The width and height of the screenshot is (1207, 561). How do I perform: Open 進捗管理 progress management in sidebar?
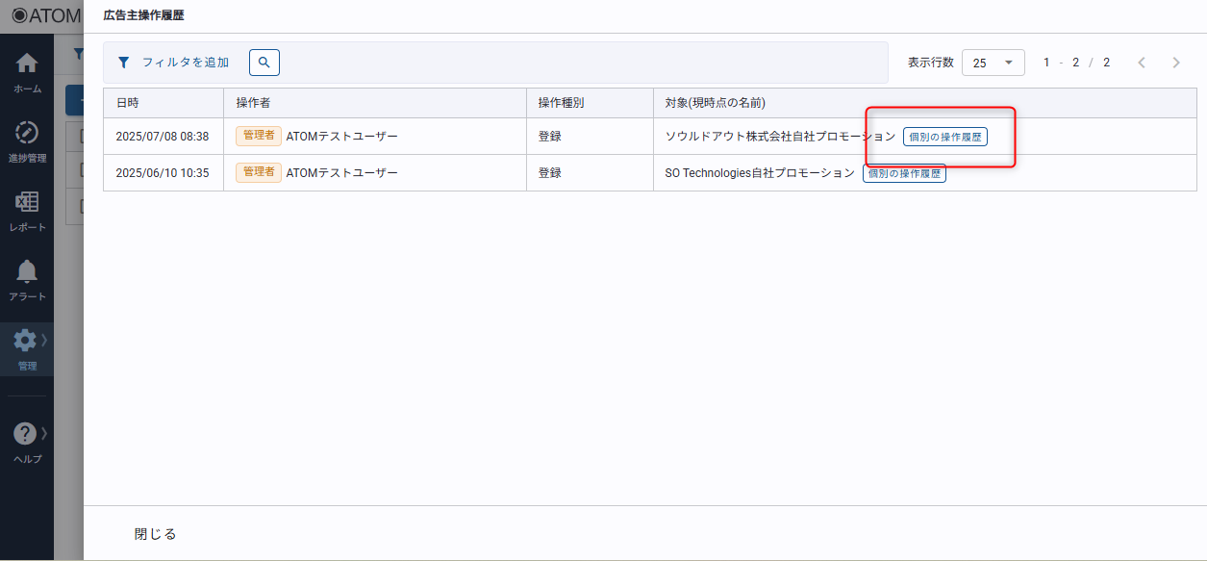pos(27,133)
